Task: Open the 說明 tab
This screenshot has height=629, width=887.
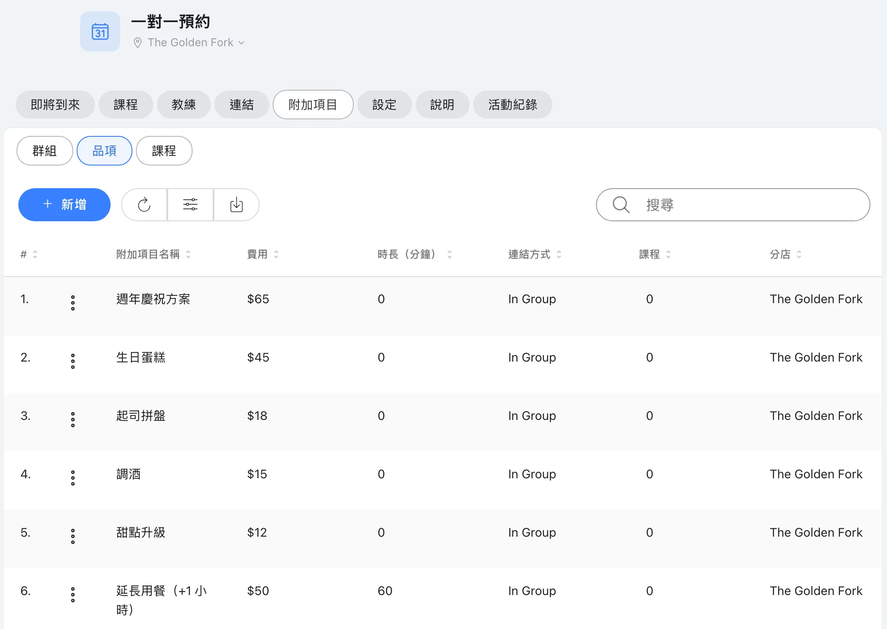Action: coord(442,105)
